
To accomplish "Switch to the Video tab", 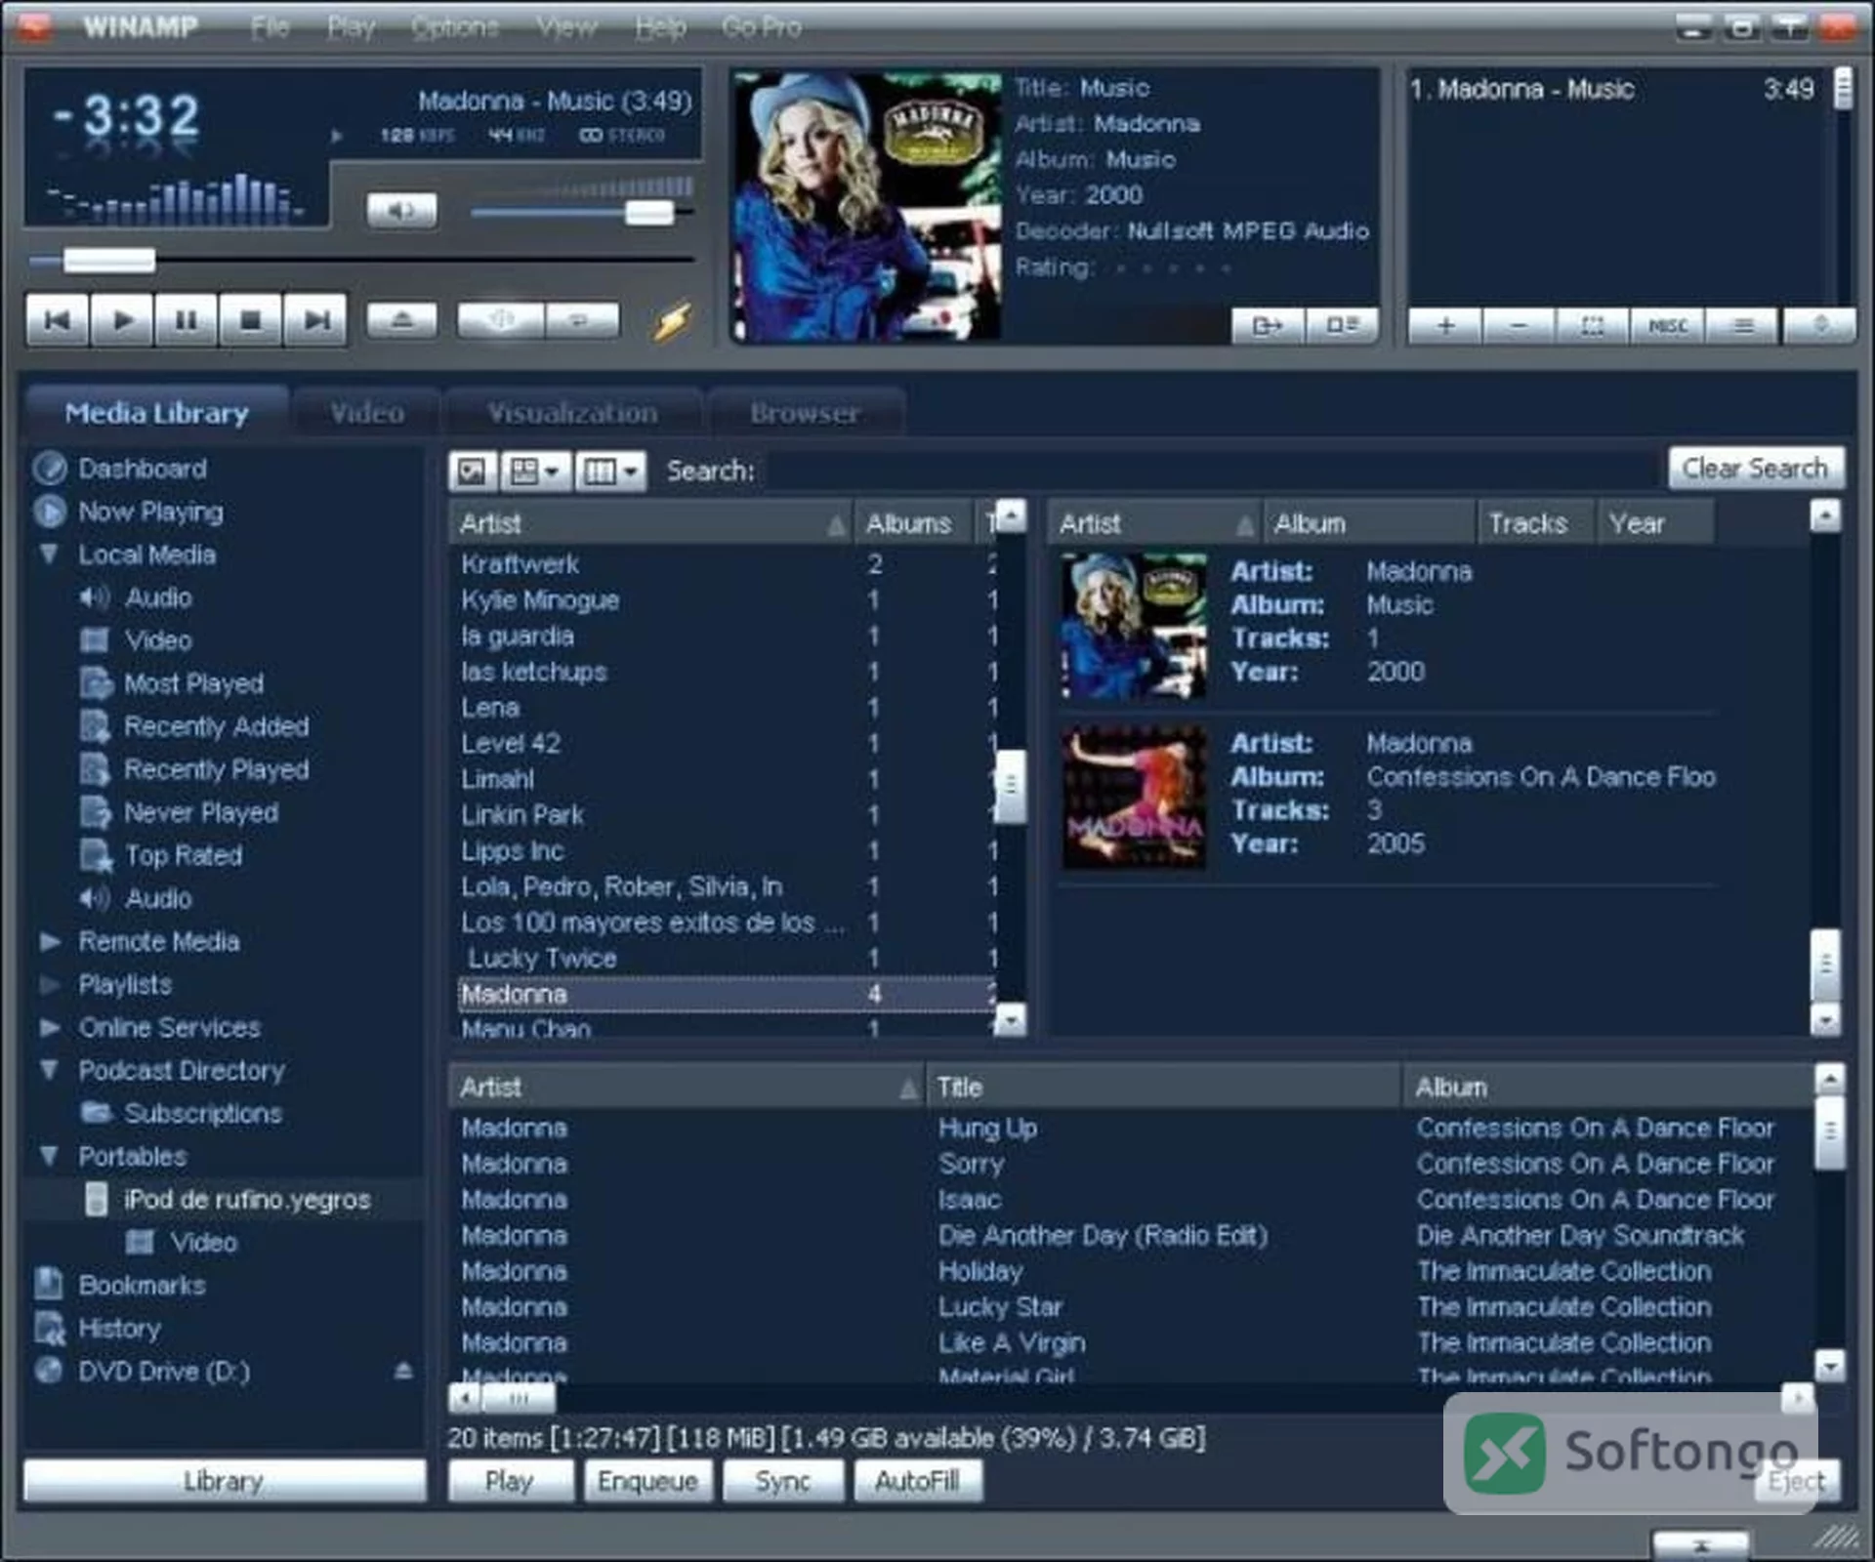I will (x=367, y=413).
